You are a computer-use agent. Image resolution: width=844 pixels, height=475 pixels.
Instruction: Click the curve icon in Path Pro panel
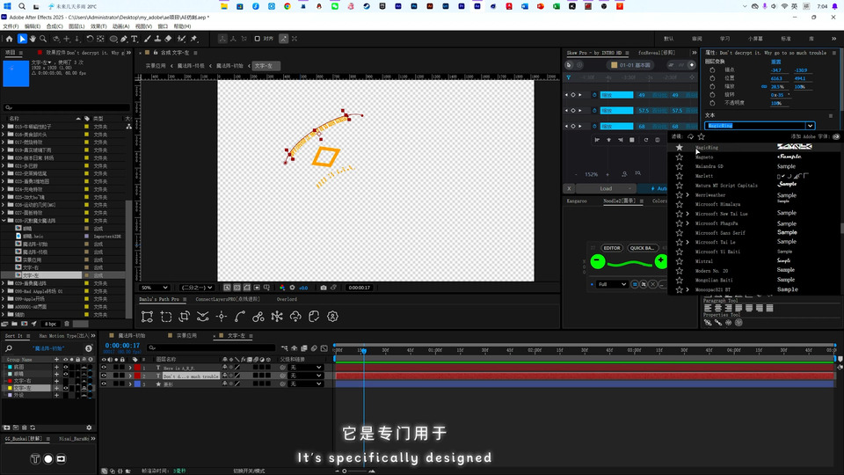240,317
